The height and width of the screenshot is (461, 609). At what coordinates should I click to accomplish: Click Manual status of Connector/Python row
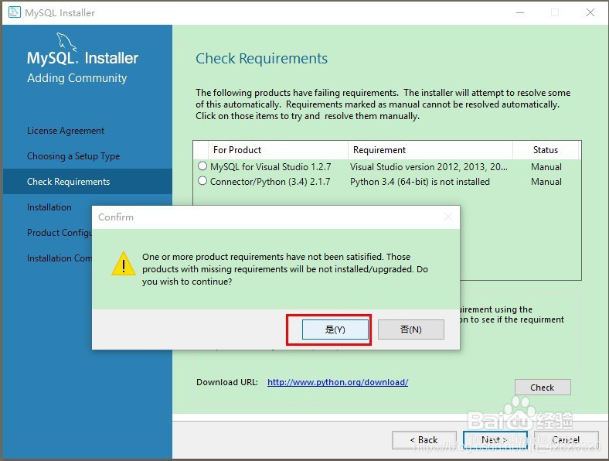546,182
